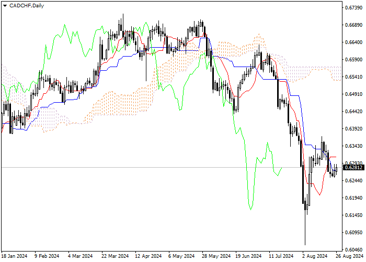Screen dimensions: 366x262
Task: Click the 0.63430 price axis label
Action: coord(353,146)
